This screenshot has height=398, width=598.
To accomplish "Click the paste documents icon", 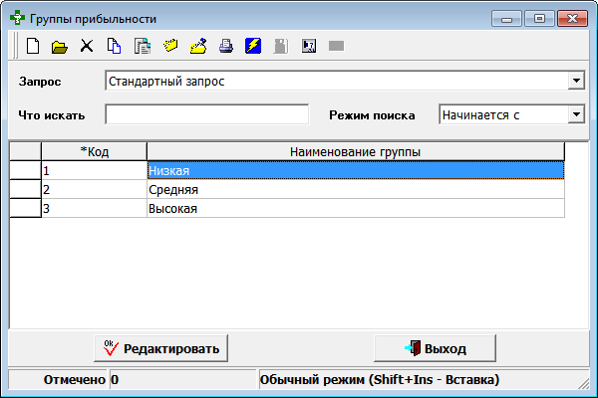I will pos(143,46).
